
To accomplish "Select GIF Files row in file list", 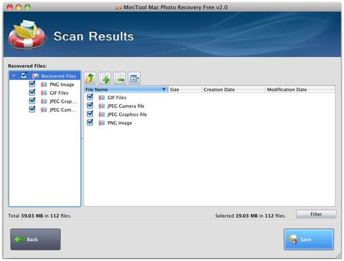I will tap(210, 98).
